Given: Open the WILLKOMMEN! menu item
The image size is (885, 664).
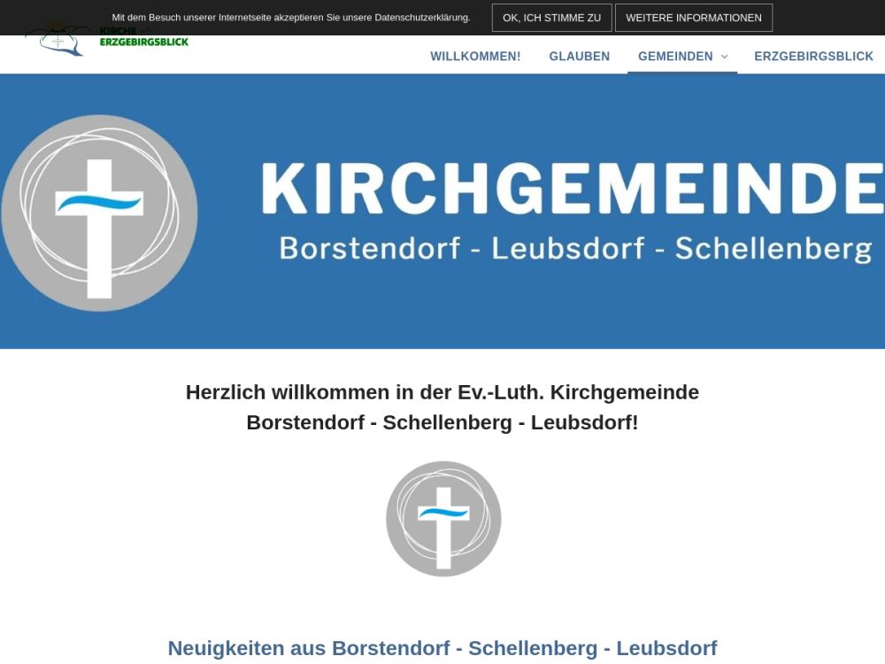Looking at the screenshot, I should (x=475, y=57).
